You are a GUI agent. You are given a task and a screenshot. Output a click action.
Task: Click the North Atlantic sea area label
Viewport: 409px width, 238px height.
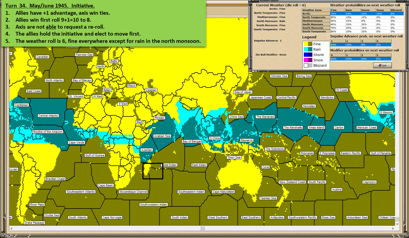pos(54,80)
